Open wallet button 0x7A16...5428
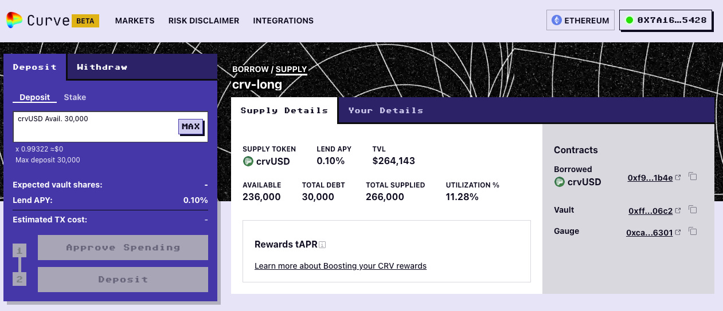This screenshot has height=311, width=723. [666, 20]
